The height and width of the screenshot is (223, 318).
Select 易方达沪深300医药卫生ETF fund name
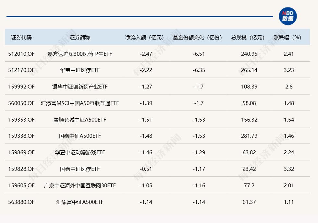pyautogui.click(x=80, y=54)
